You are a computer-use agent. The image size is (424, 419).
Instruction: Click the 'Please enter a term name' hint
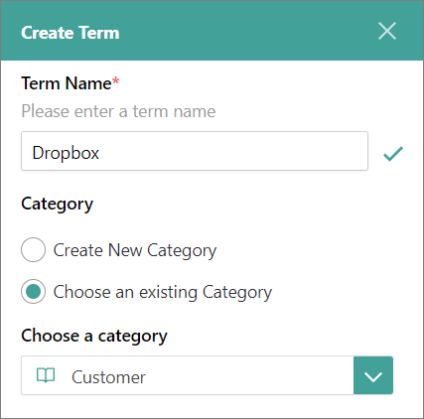coord(118,111)
